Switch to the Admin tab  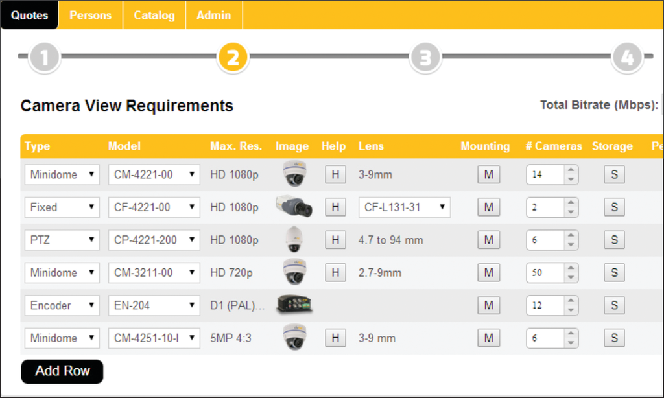point(214,15)
